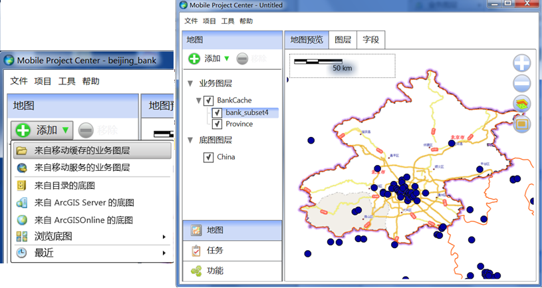Click green plus Add icon in Untitled window
This screenshot has height=288, width=542.
194,59
